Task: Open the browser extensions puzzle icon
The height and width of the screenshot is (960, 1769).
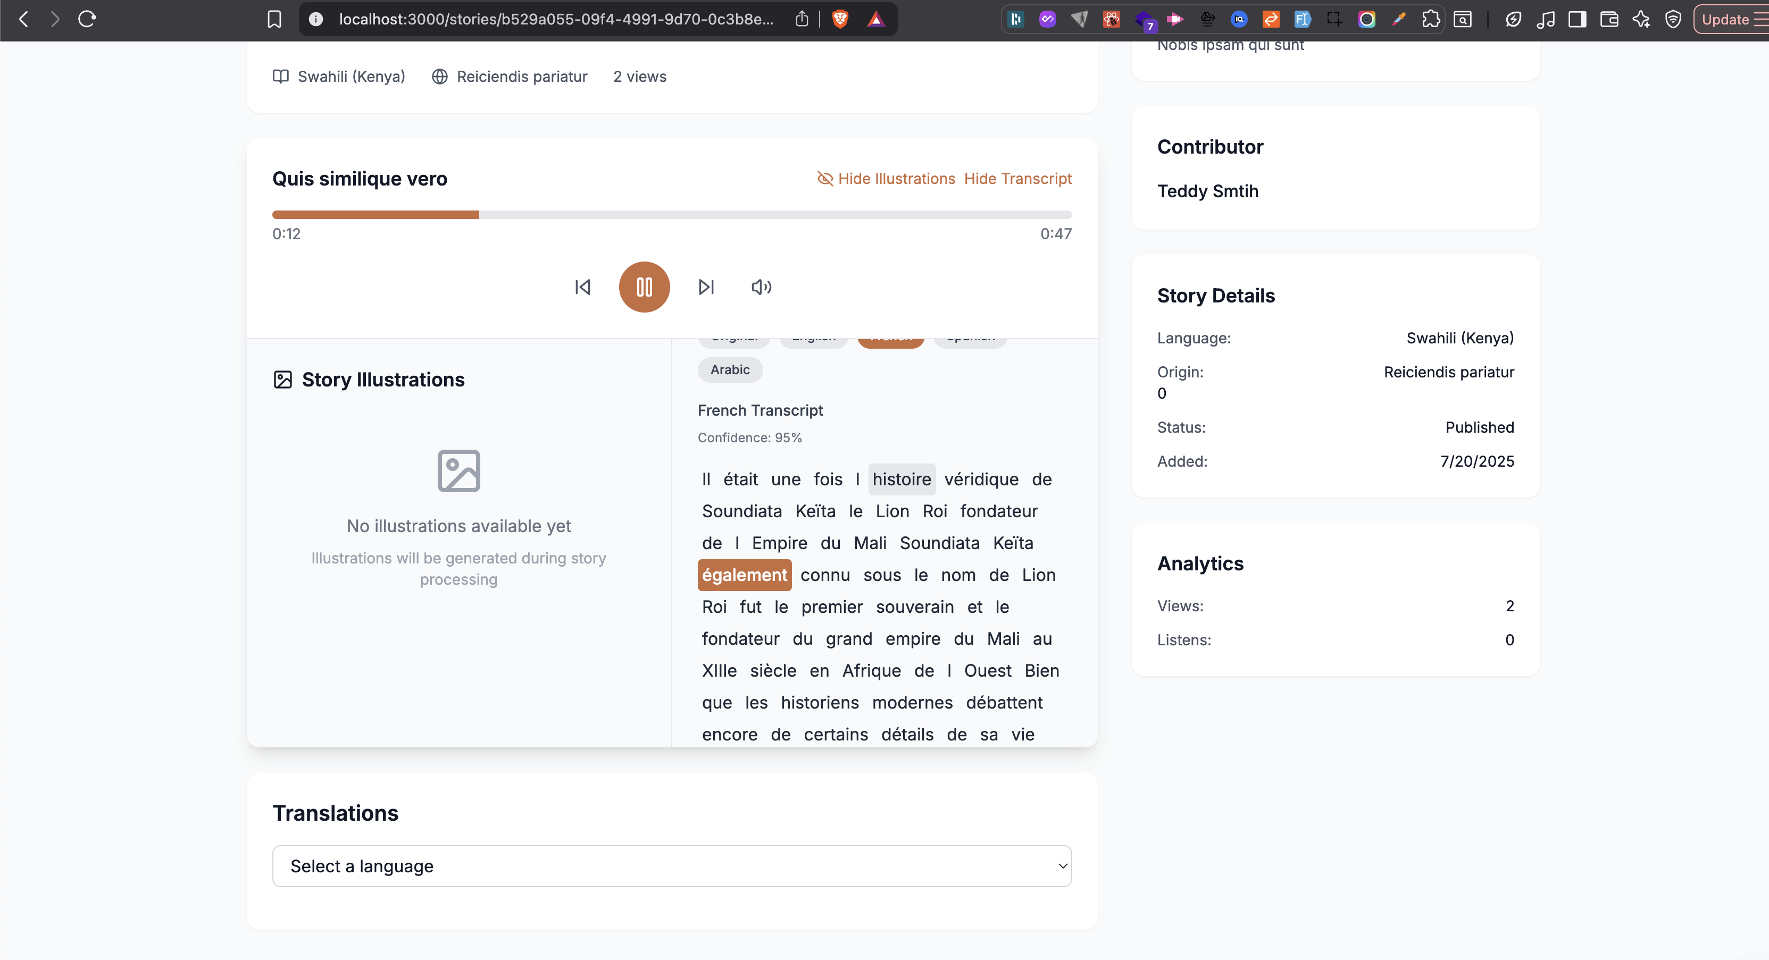Action: pos(1430,19)
